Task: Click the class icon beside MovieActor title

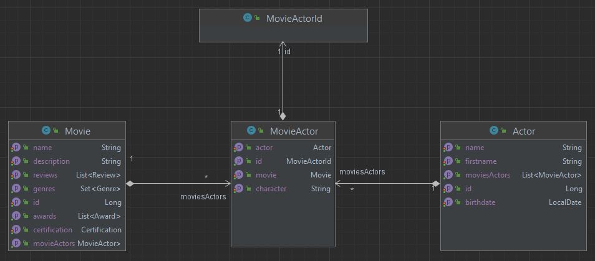Action: (x=251, y=131)
